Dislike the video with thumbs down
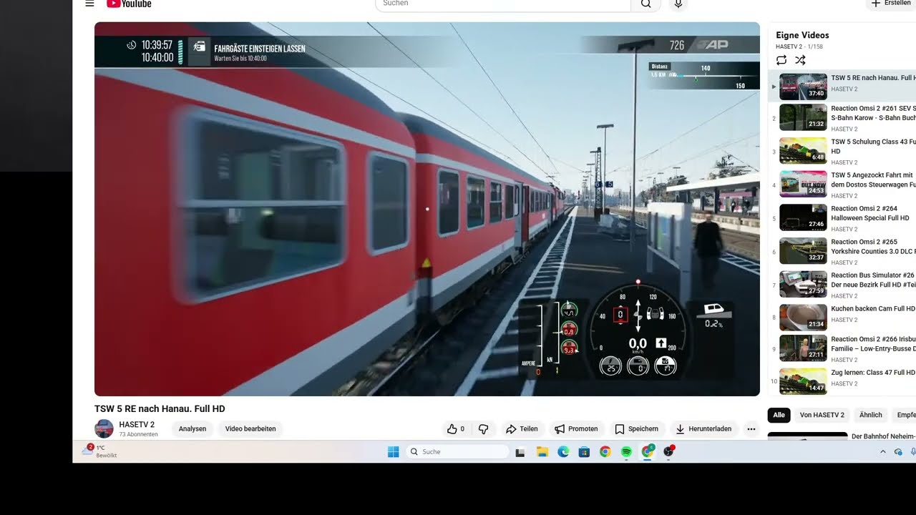Viewport: 916px width, 515px height. click(483, 429)
